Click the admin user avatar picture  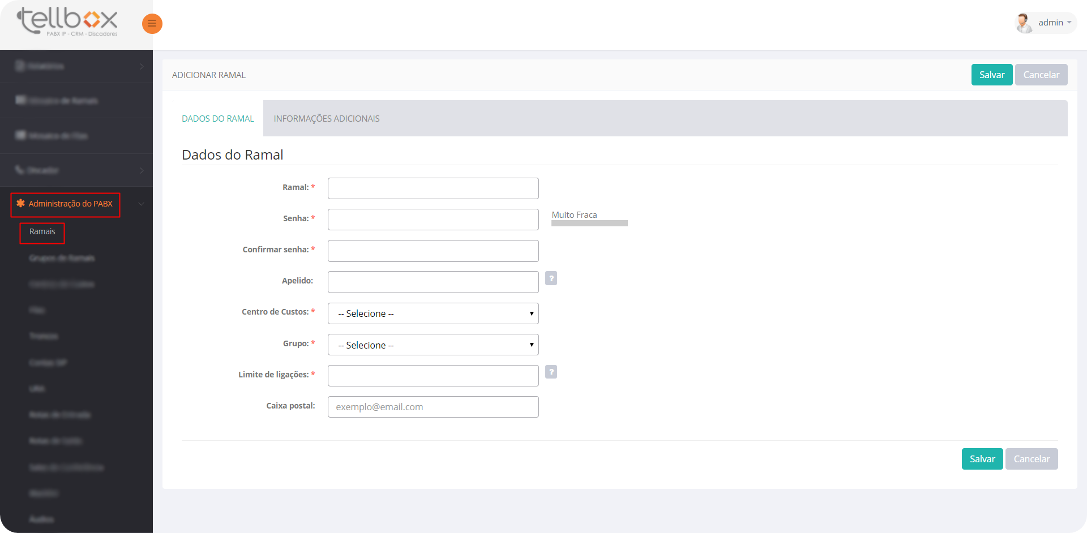(x=1024, y=23)
